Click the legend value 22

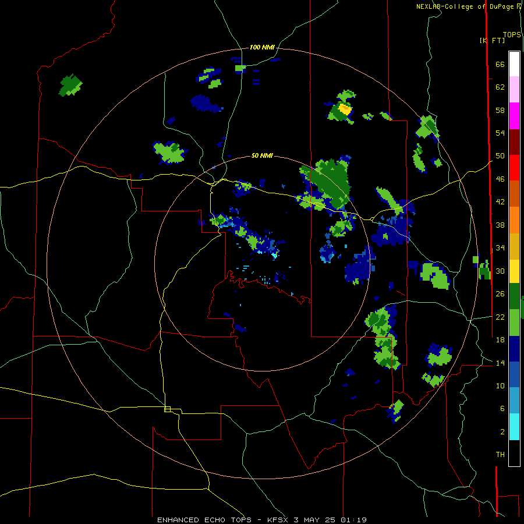click(500, 317)
